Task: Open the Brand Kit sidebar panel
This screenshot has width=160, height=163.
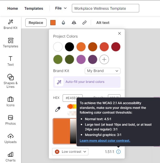Action: coord(11,24)
